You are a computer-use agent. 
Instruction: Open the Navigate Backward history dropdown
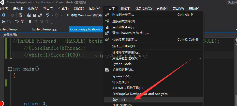[8, 15]
